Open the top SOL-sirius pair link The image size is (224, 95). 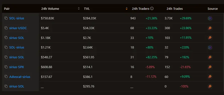coord(17,18)
